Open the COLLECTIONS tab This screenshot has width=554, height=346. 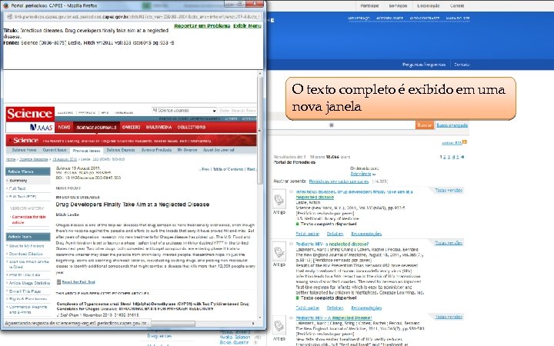point(191,127)
